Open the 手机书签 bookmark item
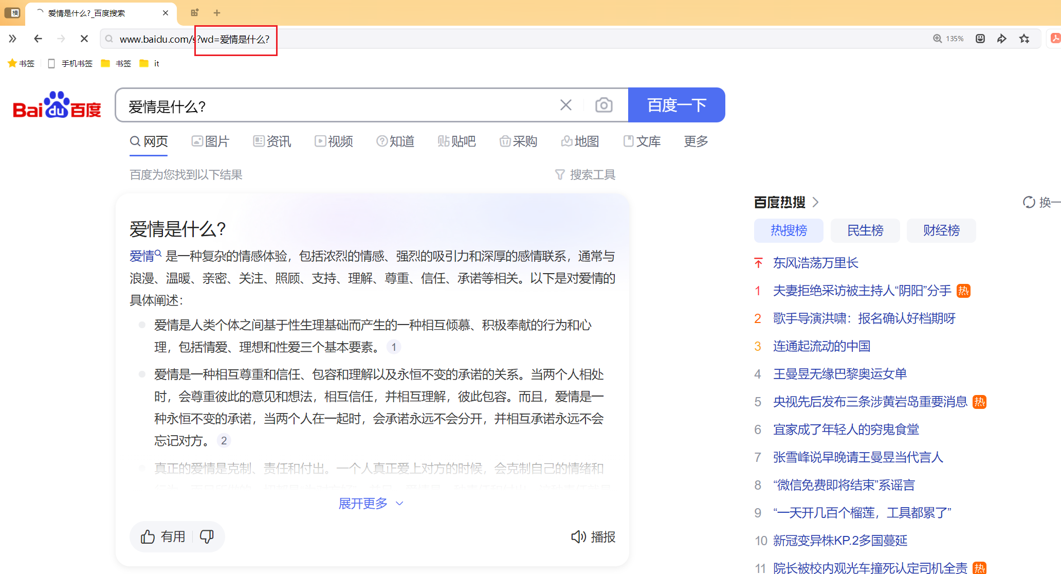This screenshot has height=574, width=1061. tap(70, 63)
